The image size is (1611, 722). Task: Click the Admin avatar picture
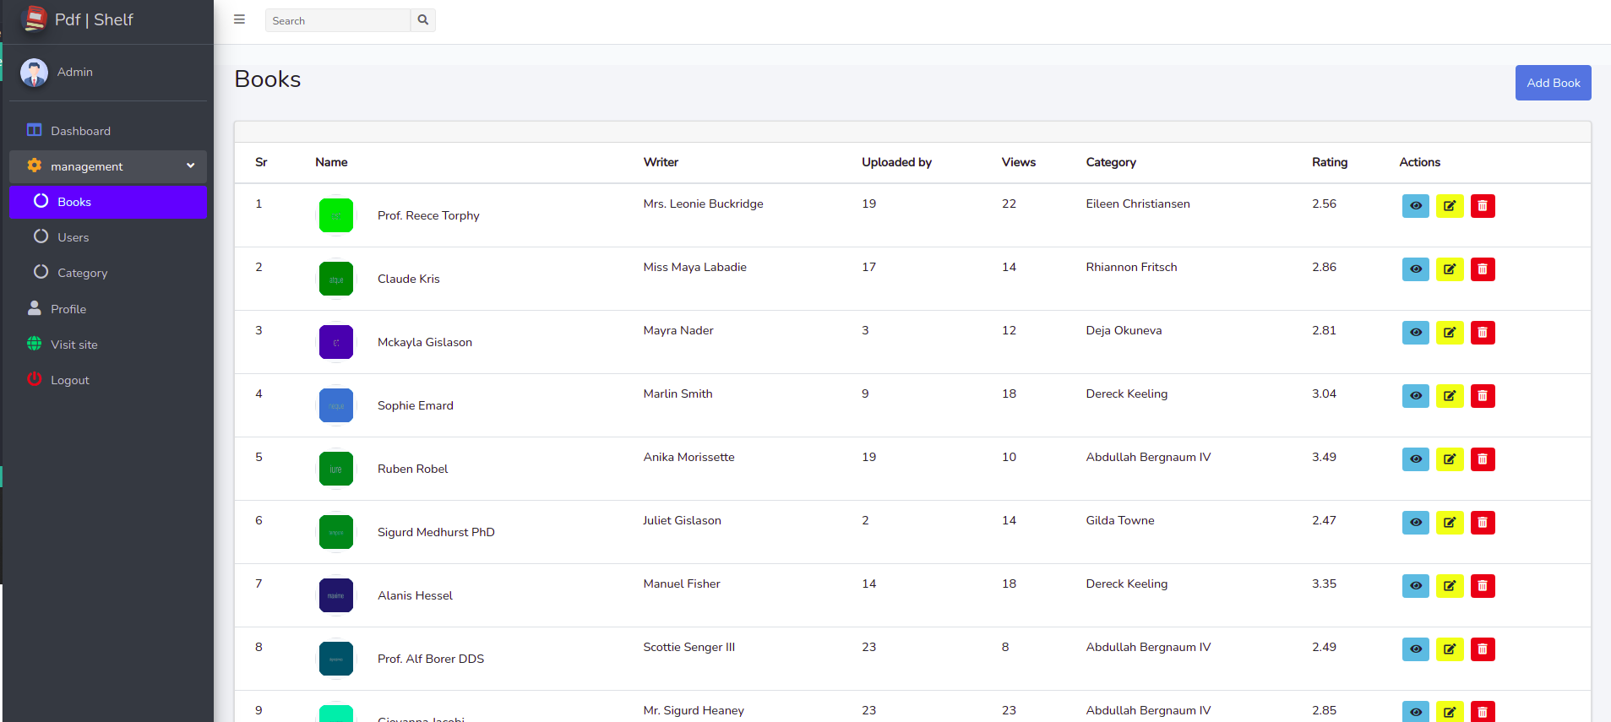pos(35,73)
